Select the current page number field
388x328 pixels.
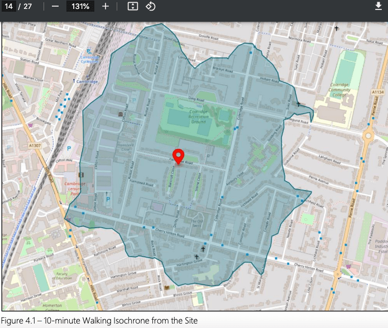tap(9, 6)
